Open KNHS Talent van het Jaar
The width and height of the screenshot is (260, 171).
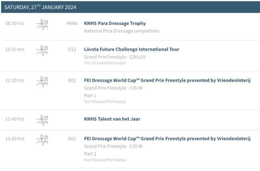112,119
